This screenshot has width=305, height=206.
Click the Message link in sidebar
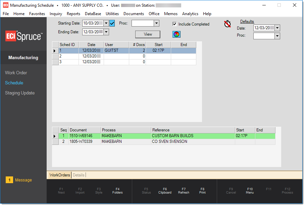click(x=23, y=180)
